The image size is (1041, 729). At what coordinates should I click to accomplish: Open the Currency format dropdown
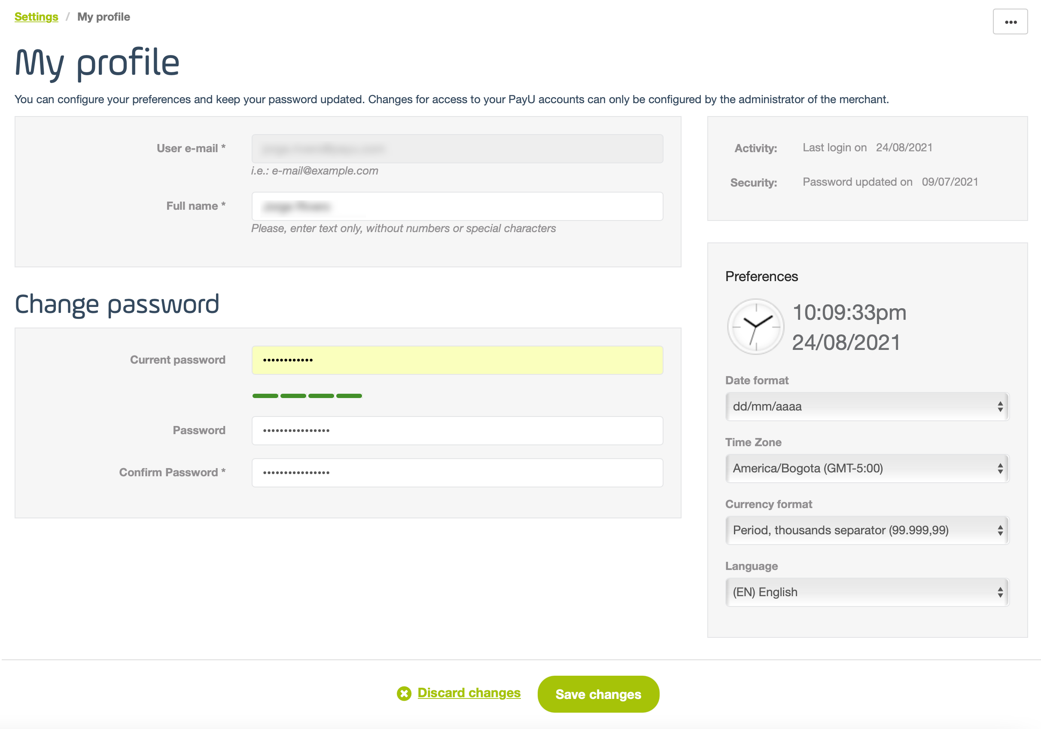coord(867,530)
